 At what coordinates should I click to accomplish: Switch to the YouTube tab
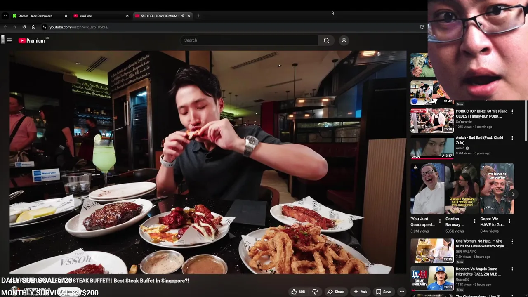pos(101,16)
